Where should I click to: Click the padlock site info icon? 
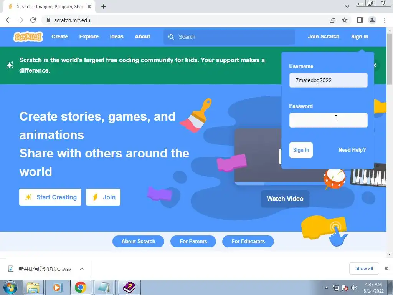(48, 20)
